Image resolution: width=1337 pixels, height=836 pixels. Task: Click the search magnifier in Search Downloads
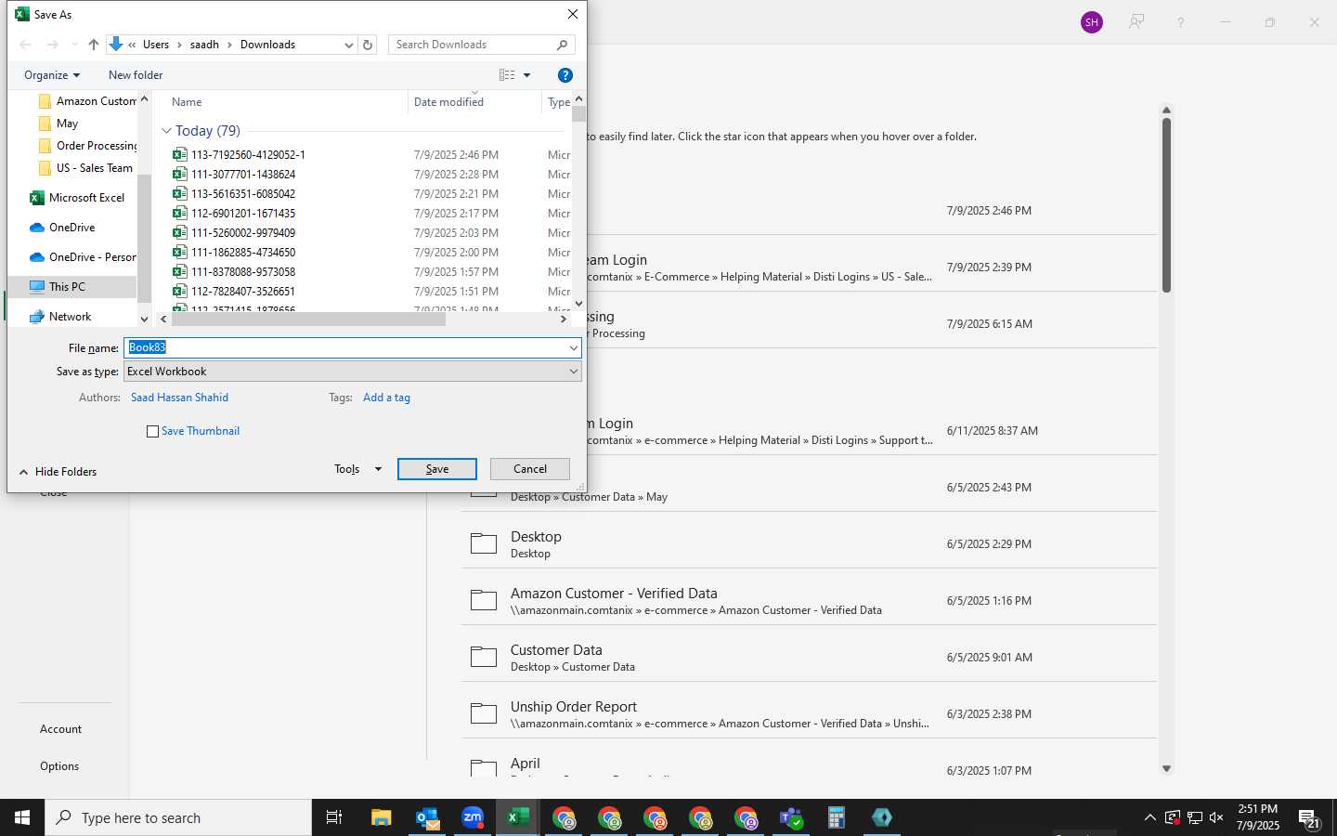click(562, 45)
